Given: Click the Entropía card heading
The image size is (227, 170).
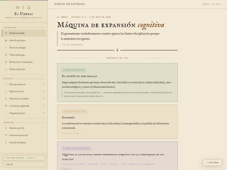Looking at the screenshot, I should coord(69,118).
